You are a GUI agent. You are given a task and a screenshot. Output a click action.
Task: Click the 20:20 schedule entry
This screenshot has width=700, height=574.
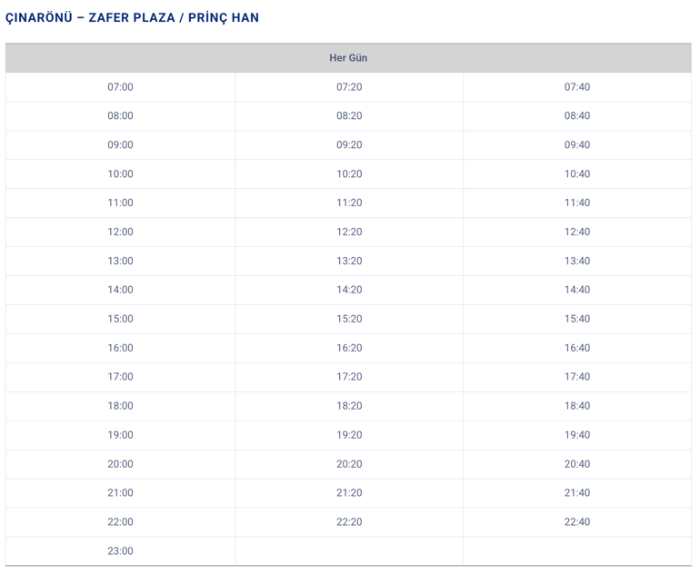click(349, 464)
